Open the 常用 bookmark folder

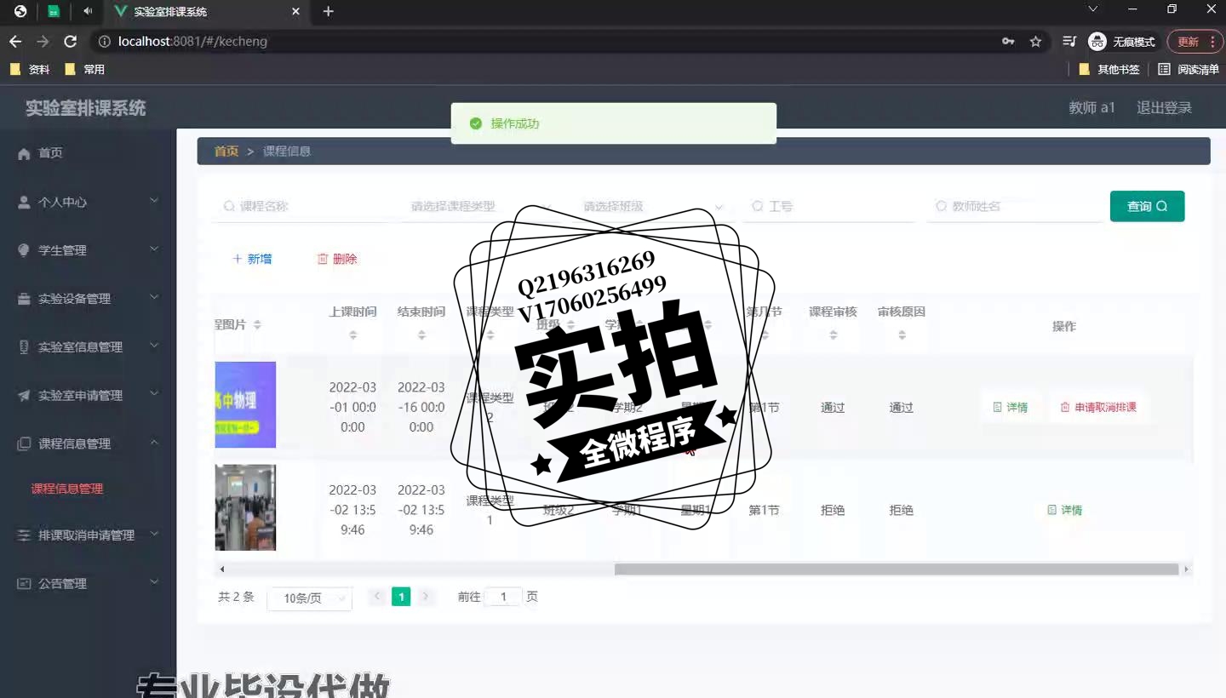point(84,70)
